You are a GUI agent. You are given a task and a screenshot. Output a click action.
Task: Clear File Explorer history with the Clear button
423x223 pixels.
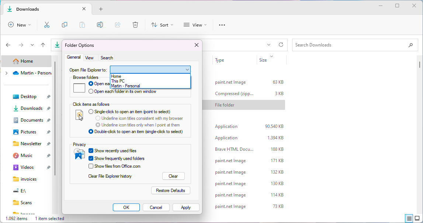tap(173, 176)
